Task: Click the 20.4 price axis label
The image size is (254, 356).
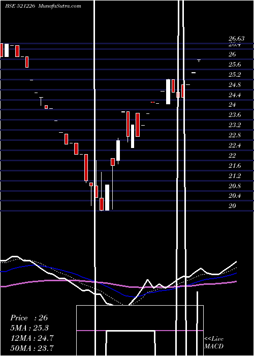Action: pos(235,196)
